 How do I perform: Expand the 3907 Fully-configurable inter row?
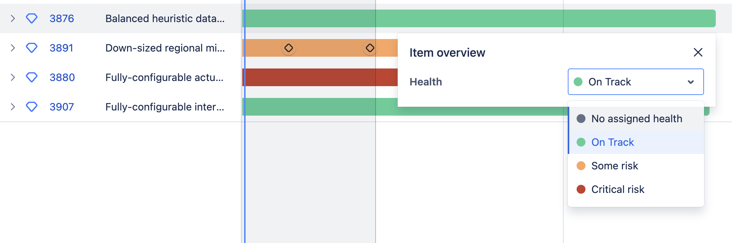tap(13, 107)
